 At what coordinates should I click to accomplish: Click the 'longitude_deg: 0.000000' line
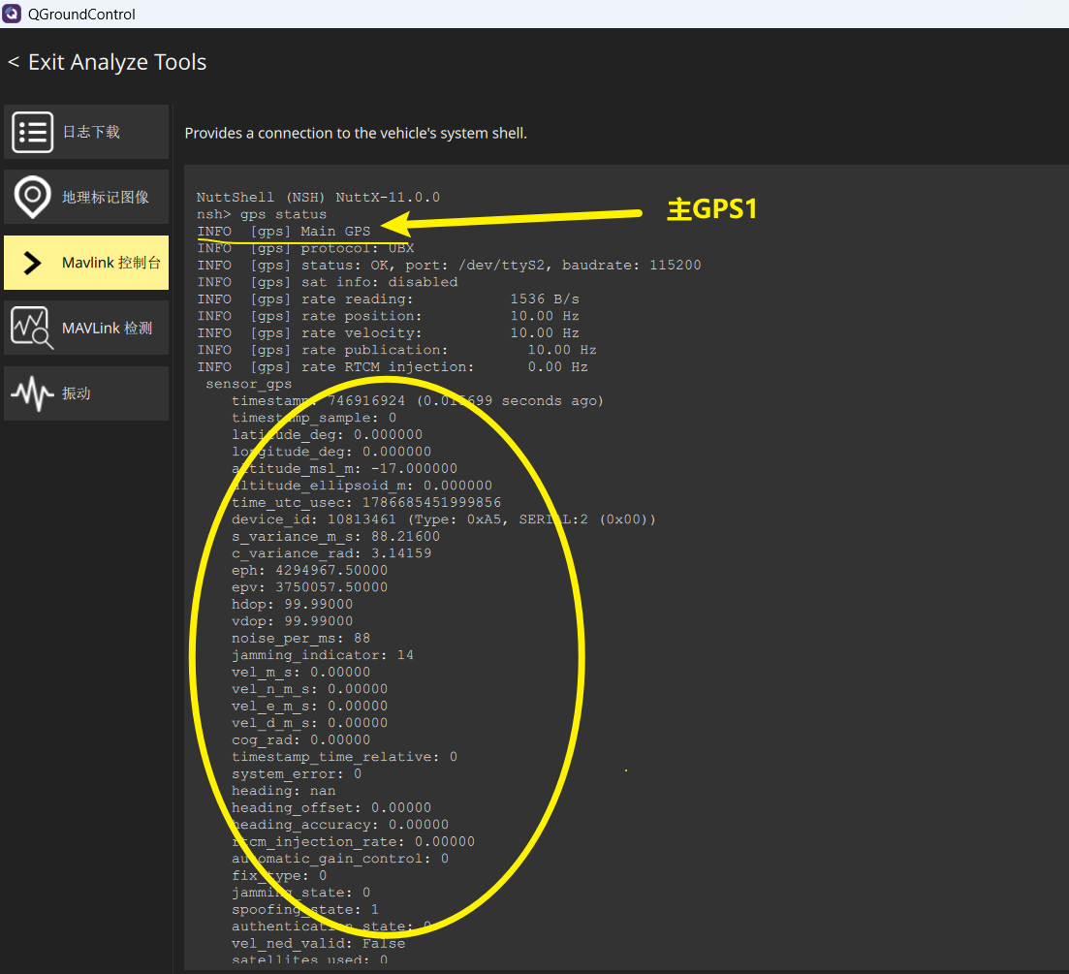point(331,452)
